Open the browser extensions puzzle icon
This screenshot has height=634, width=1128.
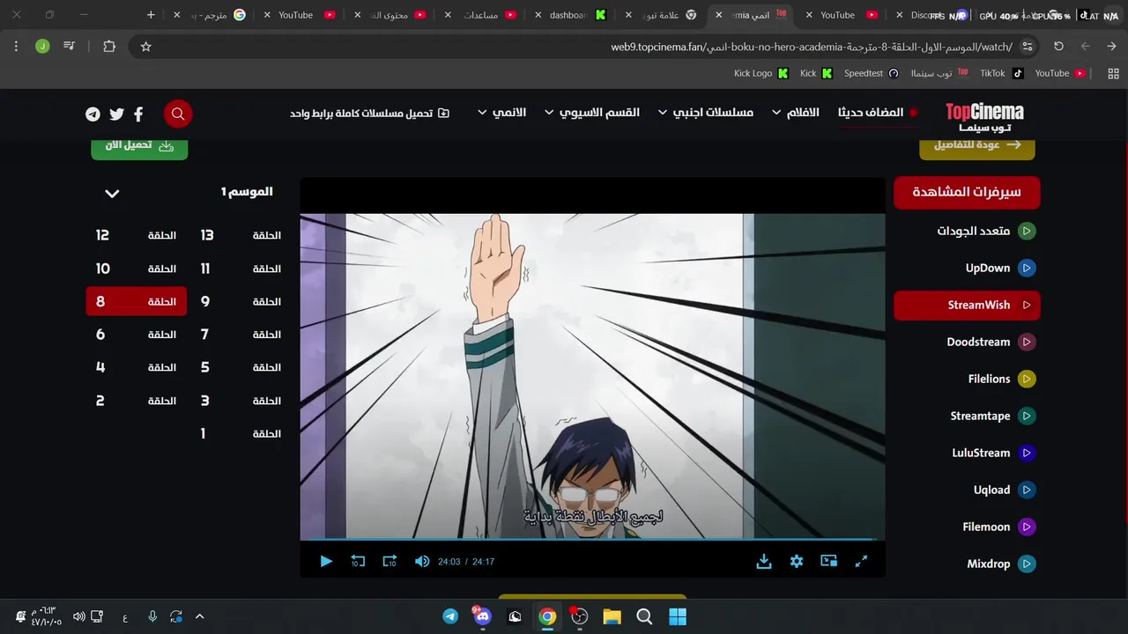tap(109, 47)
